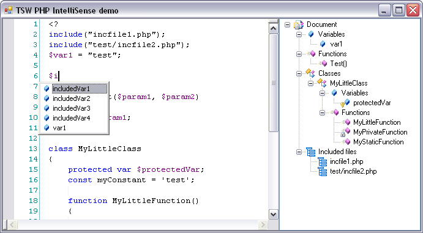
Task: Collapse the Included files node
Action: 299,152
